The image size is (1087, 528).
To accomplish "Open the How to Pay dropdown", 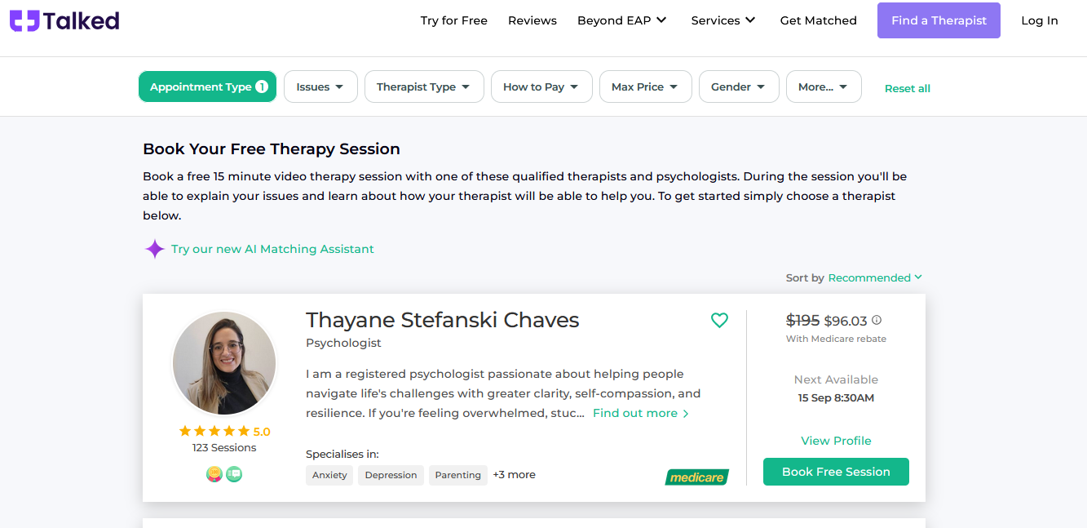I will (541, 87).
